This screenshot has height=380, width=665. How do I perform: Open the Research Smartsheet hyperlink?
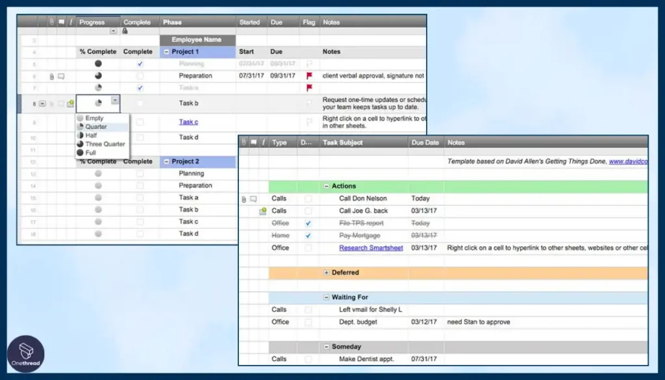[371, 247]
